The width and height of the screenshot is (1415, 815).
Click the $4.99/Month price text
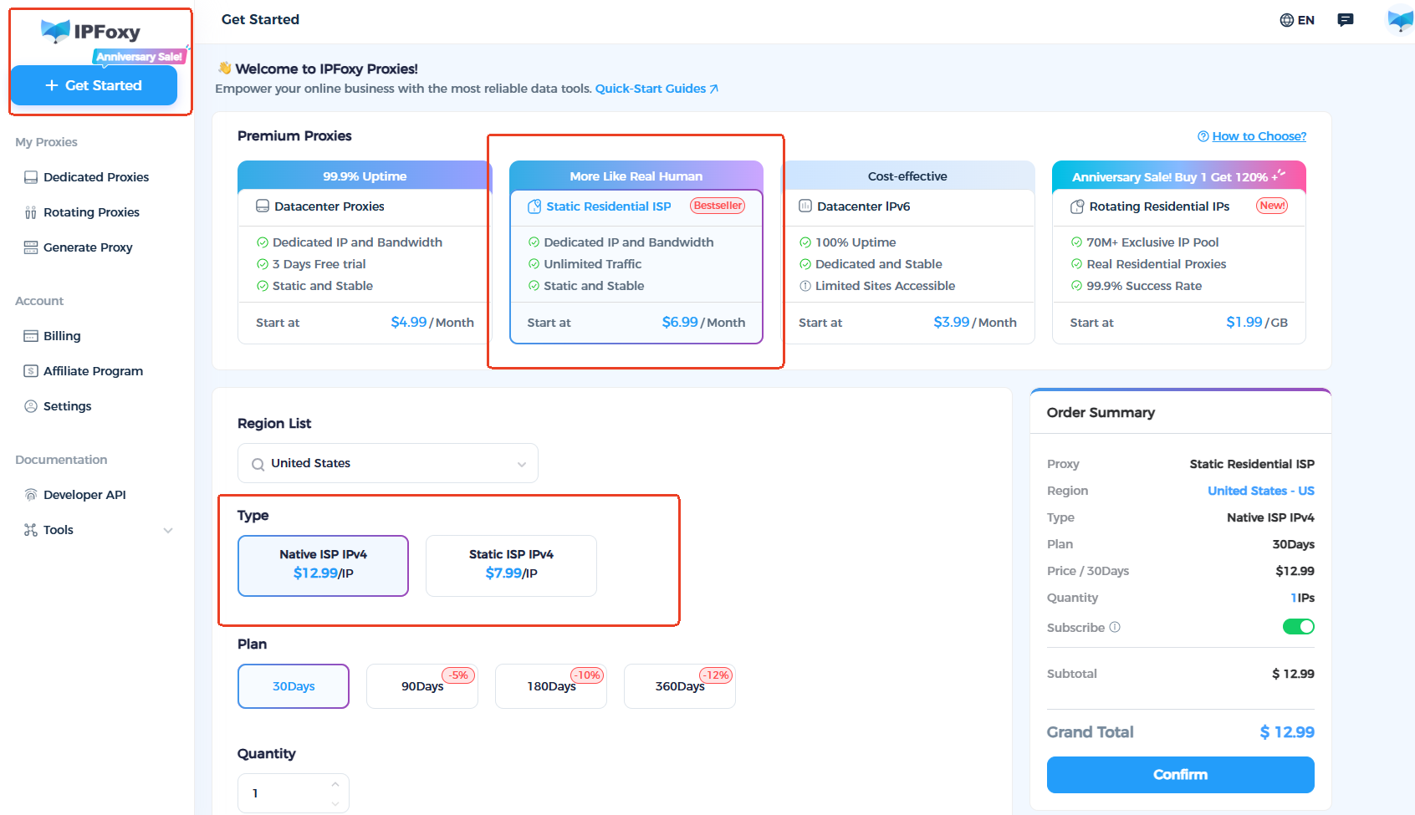[x=432, y=322]
